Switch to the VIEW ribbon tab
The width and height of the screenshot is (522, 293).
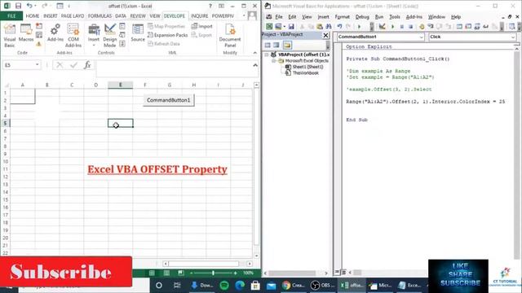click(x=155, y=16)
